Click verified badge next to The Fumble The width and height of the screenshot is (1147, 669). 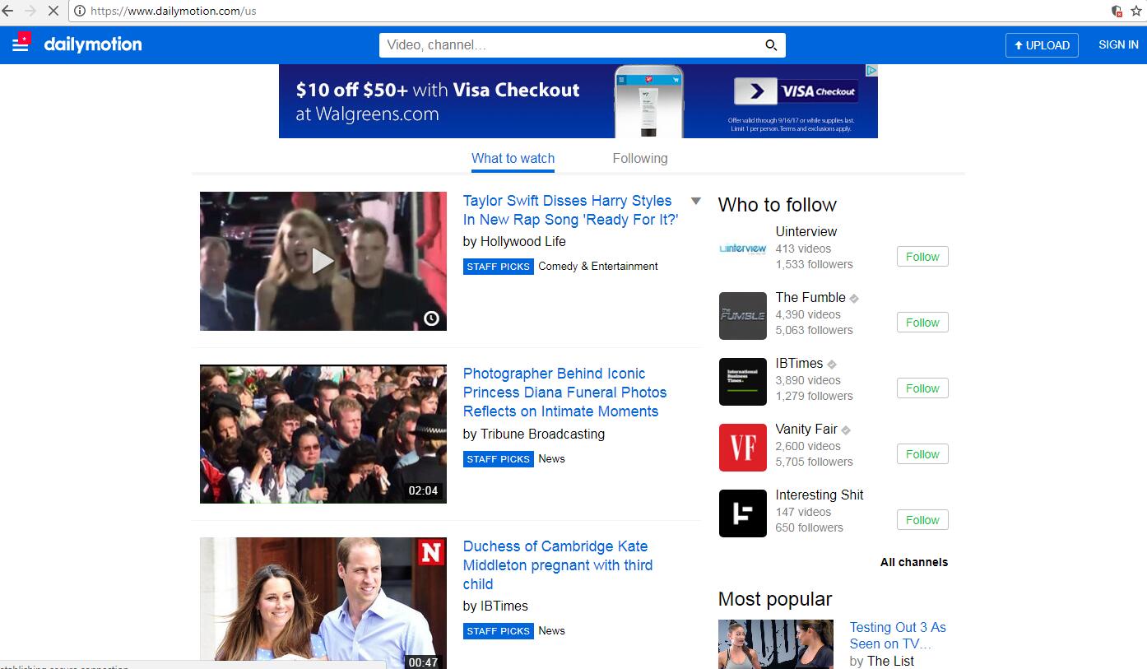854,299
